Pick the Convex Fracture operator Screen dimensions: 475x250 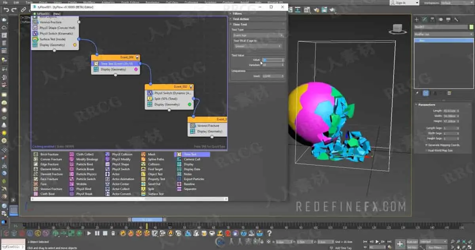(x=49, y=159)
